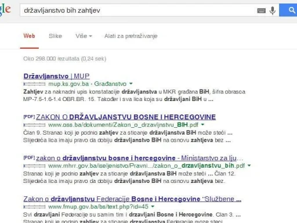Start voice search with microphone icon
The height and width of the screenshot is (223, 297).
point(273,10)
